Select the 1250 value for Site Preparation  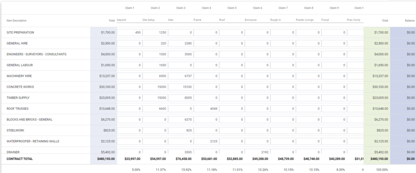(x=155, y=32)
